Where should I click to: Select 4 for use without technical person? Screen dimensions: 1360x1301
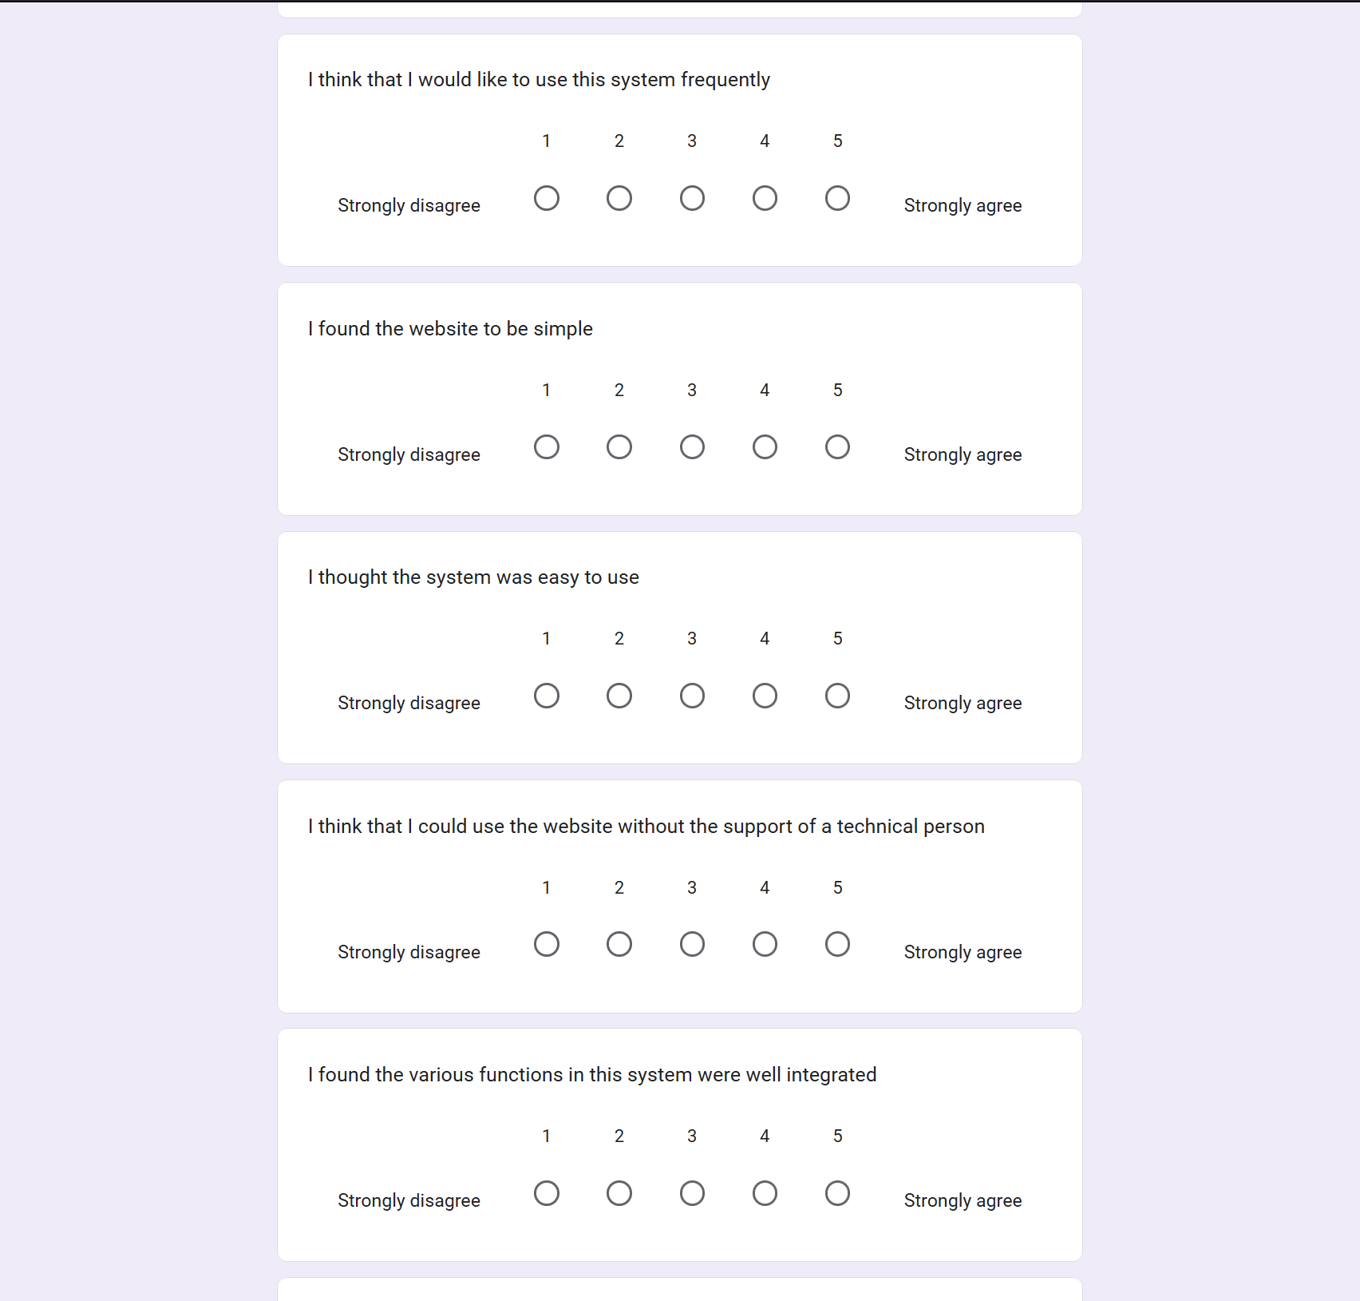click(x=765, y=945)
